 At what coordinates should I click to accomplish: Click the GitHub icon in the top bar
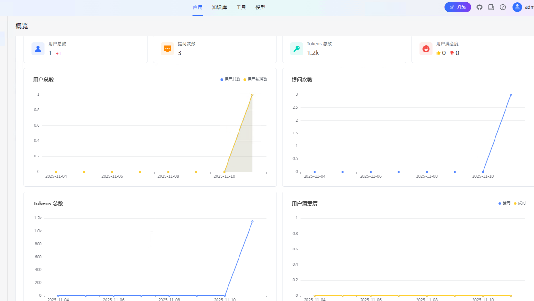479,7
